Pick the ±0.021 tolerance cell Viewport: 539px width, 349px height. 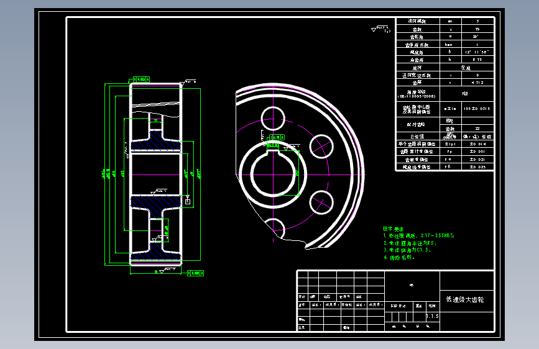[x=478, y=160]
